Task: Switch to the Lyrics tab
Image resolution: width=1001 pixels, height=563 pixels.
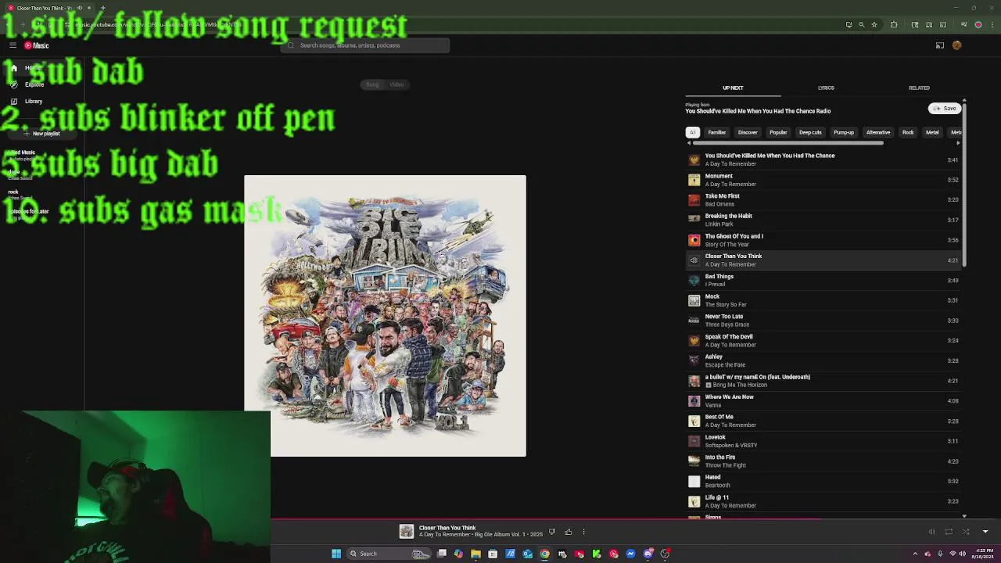Action: [x=826, y=88]
